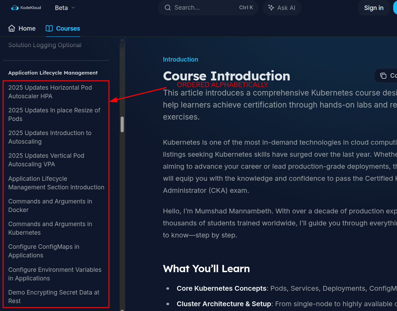
Task: Click the Ctrl K shortcut hint
Action: click(x=246, y=8)
